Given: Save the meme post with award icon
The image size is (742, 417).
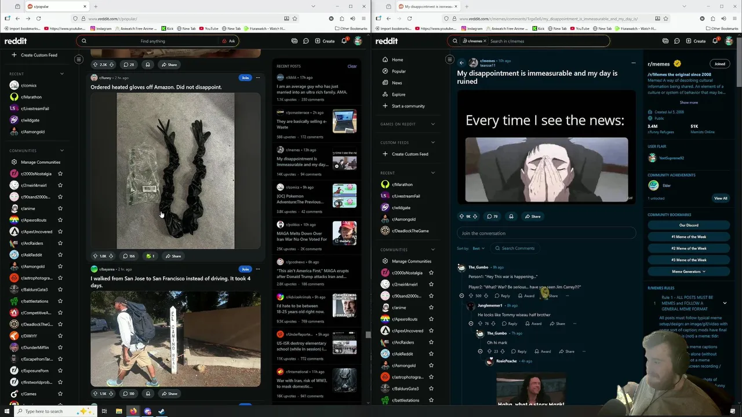Looking at the screenshot, I should click(511, 217).
